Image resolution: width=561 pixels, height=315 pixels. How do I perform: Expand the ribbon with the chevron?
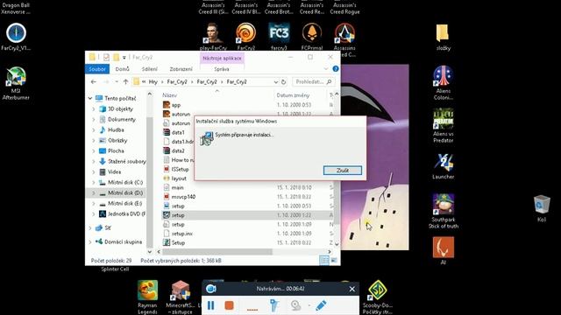[326, 68]
